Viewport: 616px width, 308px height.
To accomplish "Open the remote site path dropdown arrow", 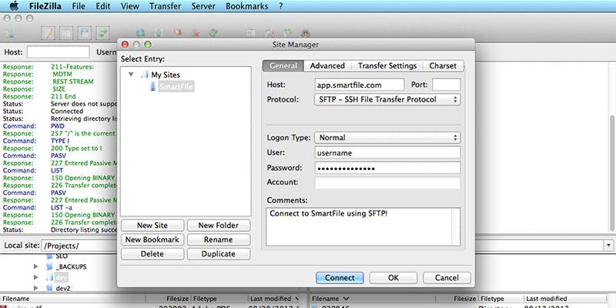I will pos(608,246).
